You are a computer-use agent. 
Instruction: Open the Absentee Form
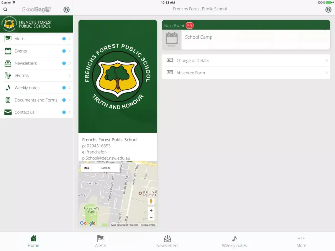point(246,73)
